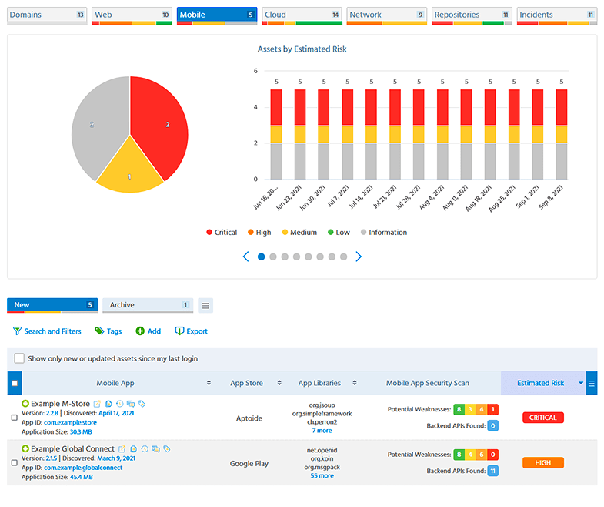This screenshot has width=604, height=507.
Task: Click comments icon next to Example Global Connect
Action: coord(155,448)
